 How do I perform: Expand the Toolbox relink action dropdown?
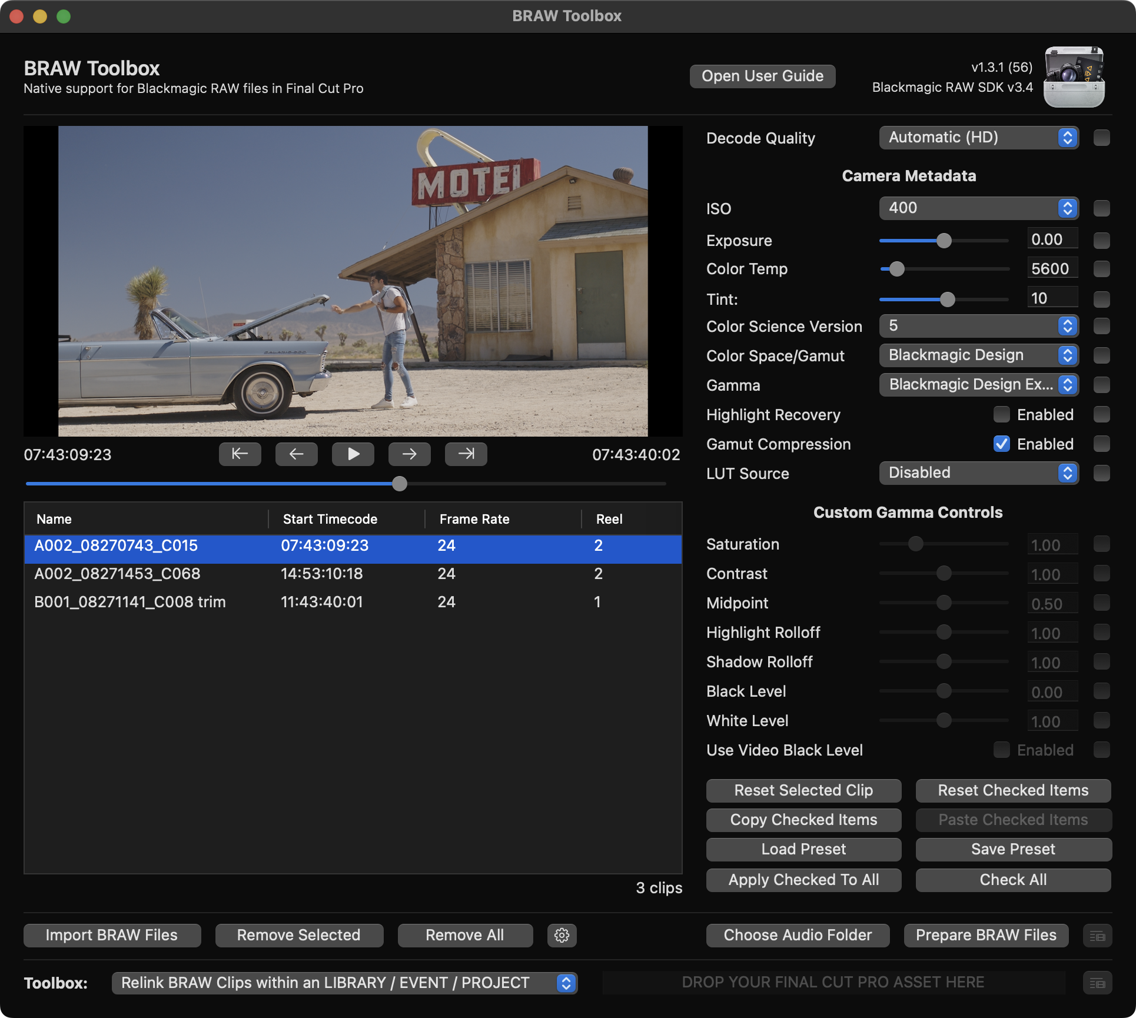tap(344, 983)
